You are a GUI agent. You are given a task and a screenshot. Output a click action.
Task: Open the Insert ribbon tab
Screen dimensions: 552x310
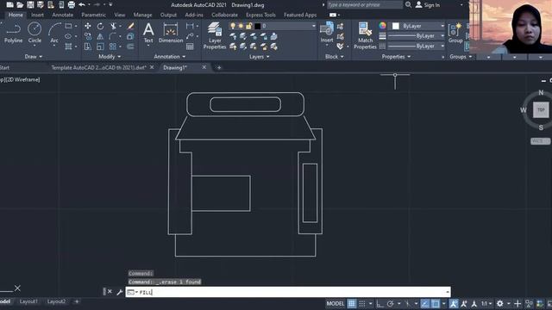pos(37,15)
